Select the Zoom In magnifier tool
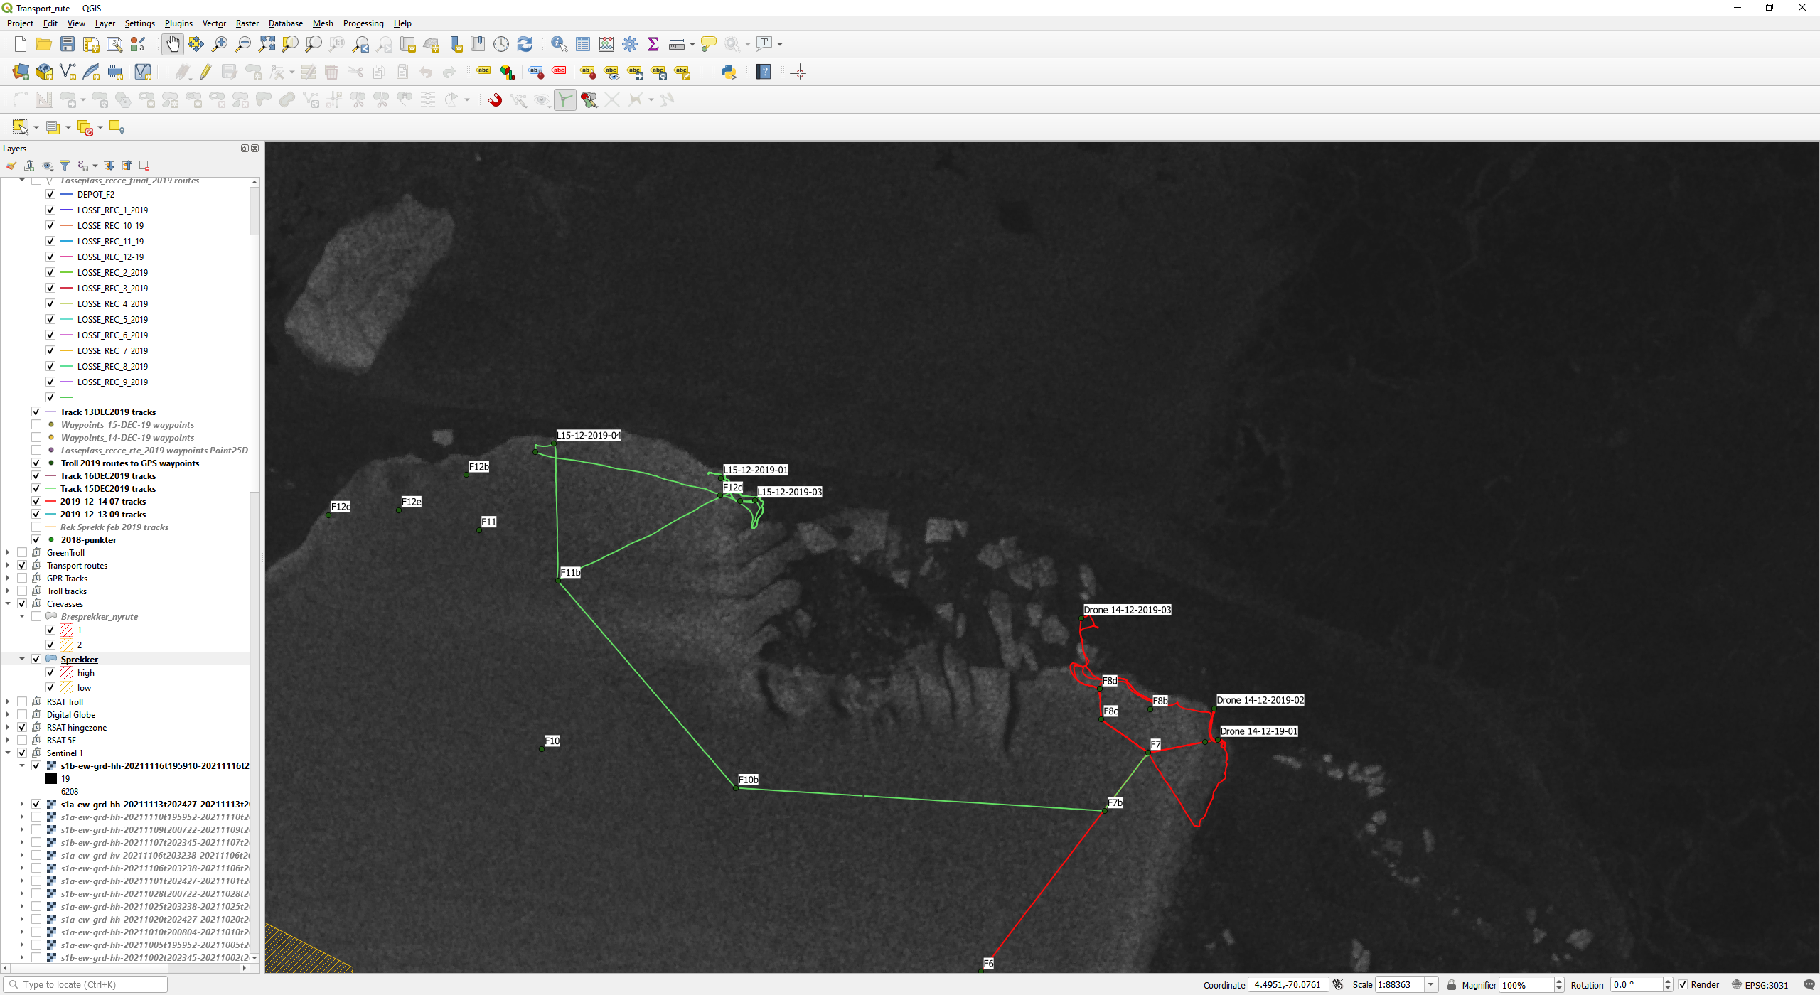 coord(220,44)
